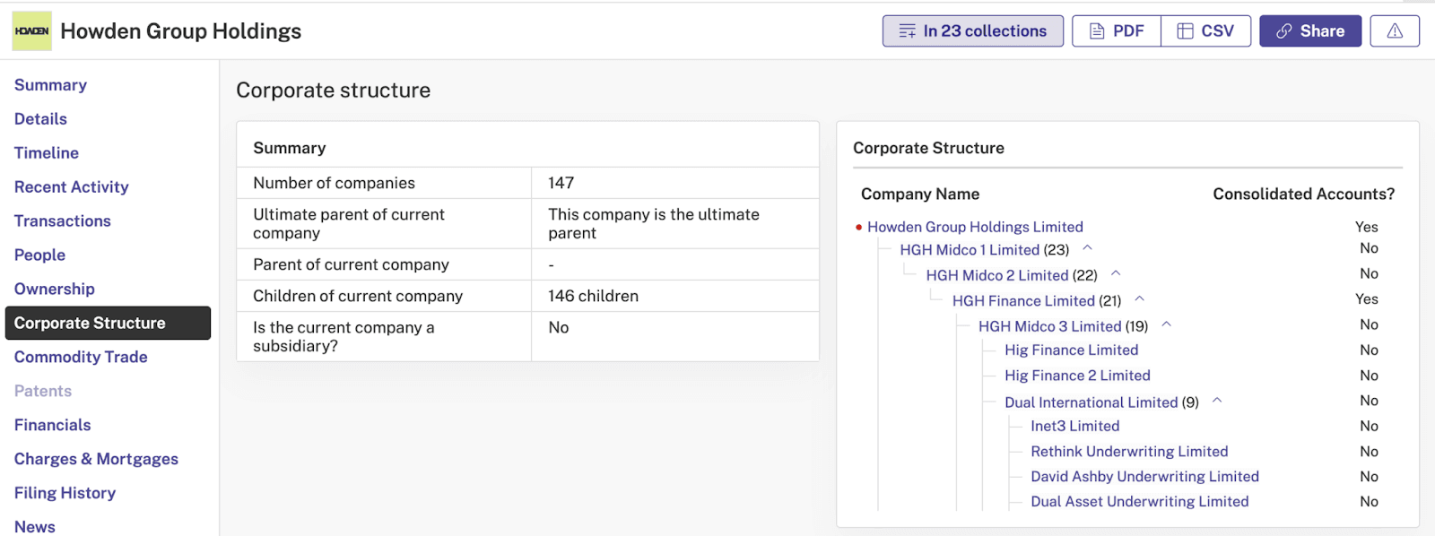Download data as CSV
Viewport: 1435px width, 536px height.
coord(1206,30)
